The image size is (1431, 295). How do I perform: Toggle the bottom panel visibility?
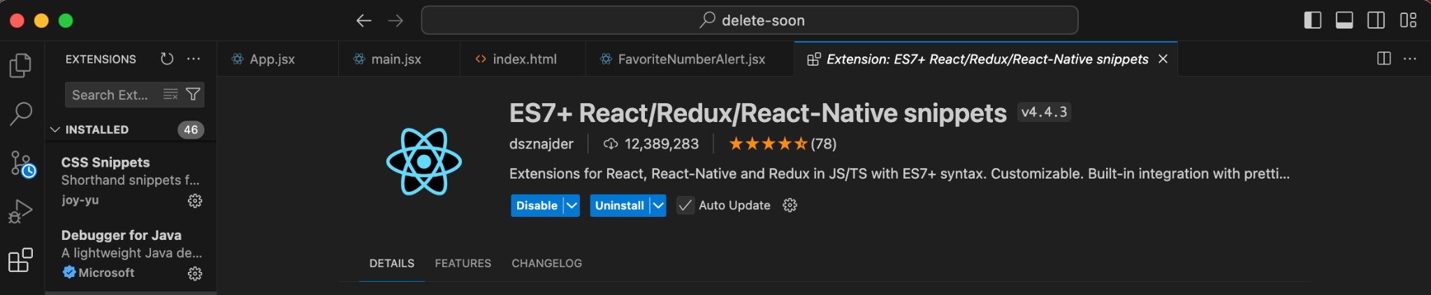[x=1344, y=20]
